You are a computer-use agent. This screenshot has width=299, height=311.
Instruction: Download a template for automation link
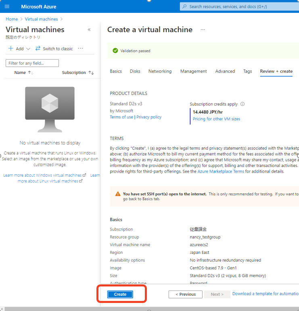tap(266, 294)
